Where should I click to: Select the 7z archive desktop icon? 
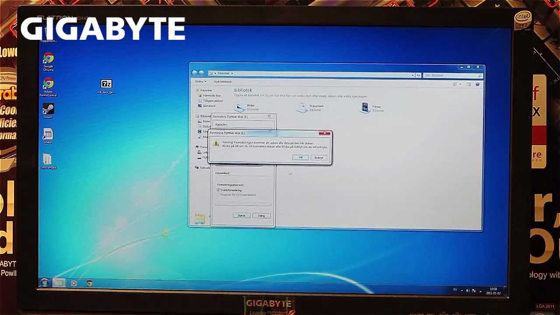pyautogui.click(x=106, y=86)
